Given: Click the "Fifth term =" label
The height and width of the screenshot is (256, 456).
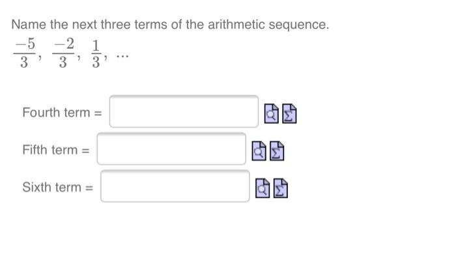Looking at the screenshot, I should tap(56, 150).
